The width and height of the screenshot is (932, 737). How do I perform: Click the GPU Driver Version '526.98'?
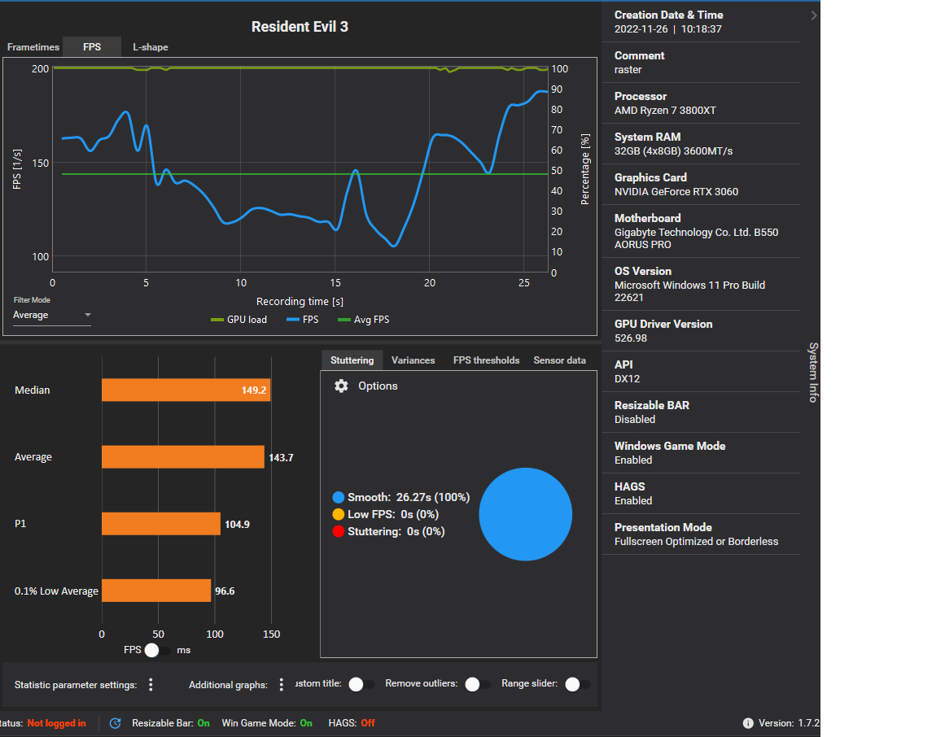630,338
